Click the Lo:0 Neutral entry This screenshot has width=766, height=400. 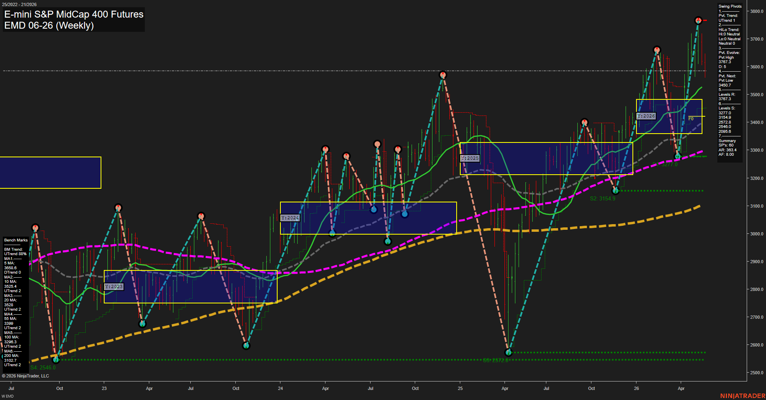click(x=729, y=39)
